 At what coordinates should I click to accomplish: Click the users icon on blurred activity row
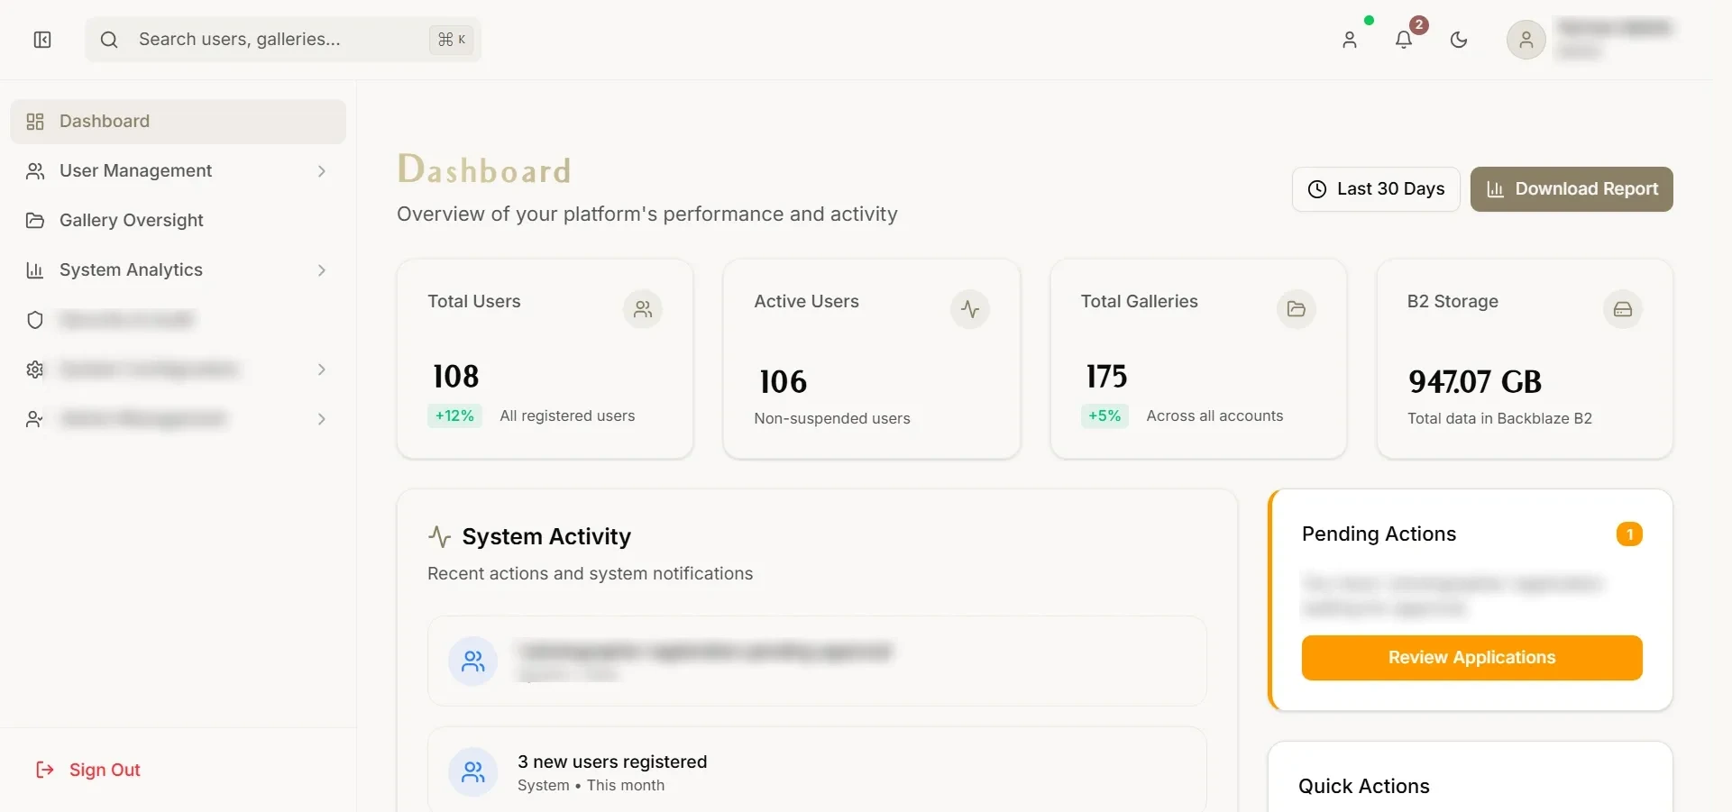click(473, 661)
